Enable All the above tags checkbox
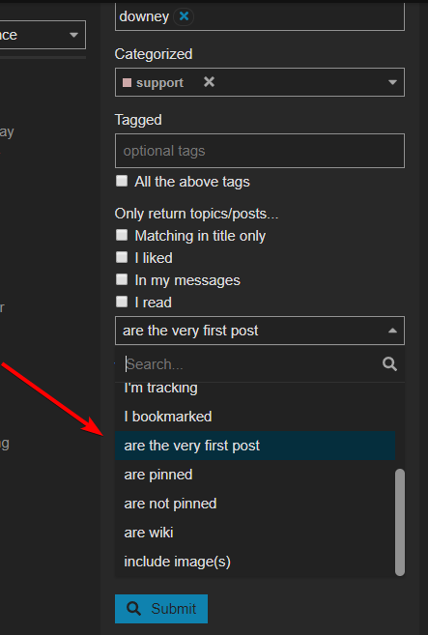The width and height of the screenshot is (428, 635). pyautogui.click(x=122, y=181)
